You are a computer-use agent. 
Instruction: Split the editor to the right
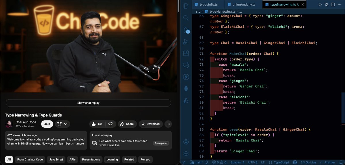tap(333, 5)
